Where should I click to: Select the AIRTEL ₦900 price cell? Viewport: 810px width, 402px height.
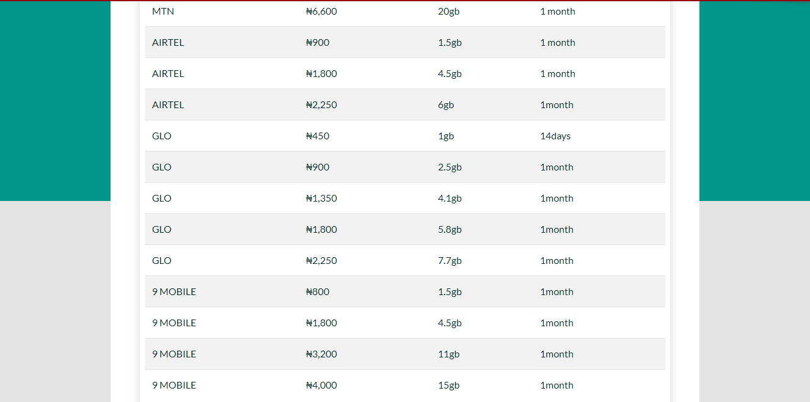click(318, 43)
